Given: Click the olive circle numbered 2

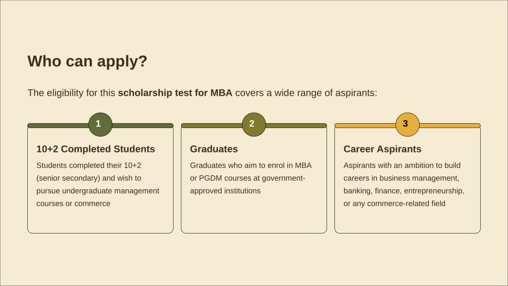Looking at the screenshot, I should 254,125.
